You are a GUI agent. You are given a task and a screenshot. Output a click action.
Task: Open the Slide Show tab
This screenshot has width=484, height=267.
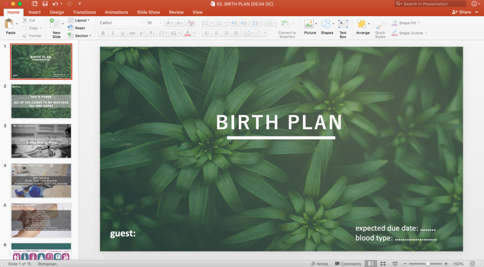click(x=149, y=12)
